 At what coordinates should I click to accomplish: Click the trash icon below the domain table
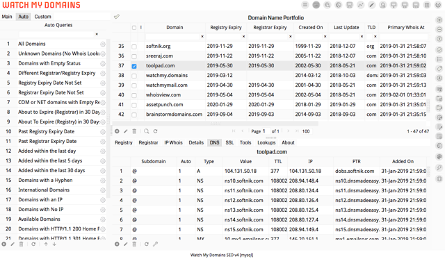click(134, 131)
